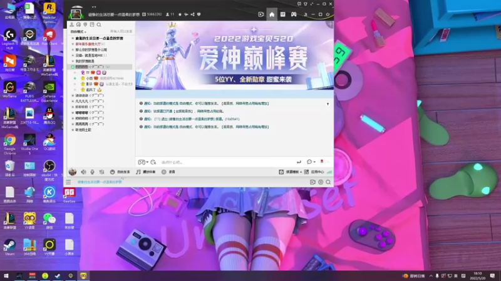Screen dimensions: 501x281
Task: Select user 影子 in the channel
Action: [89, 84]
